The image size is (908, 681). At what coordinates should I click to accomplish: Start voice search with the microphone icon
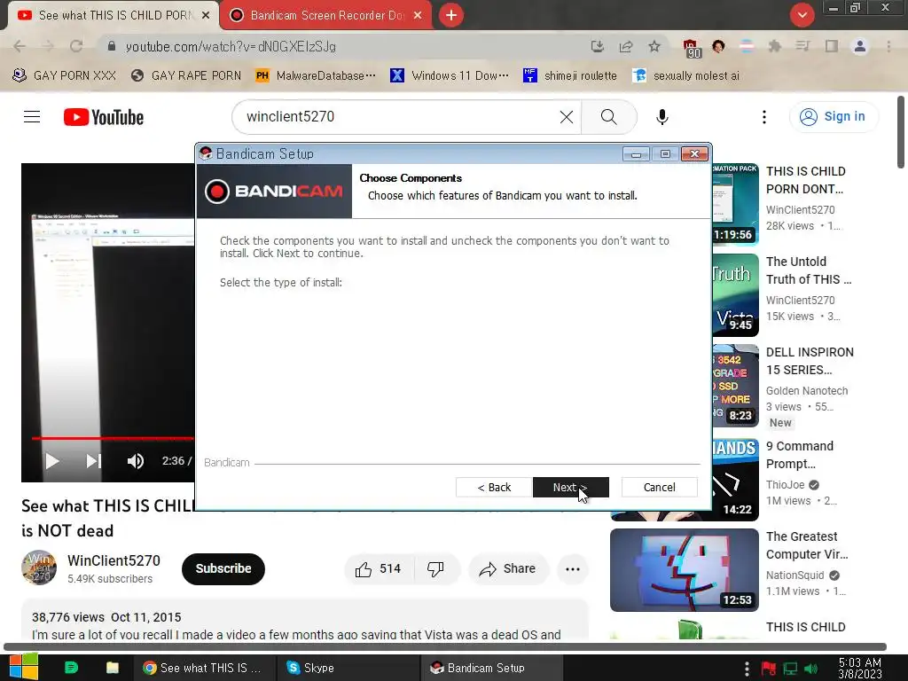[x=661, y=117]
